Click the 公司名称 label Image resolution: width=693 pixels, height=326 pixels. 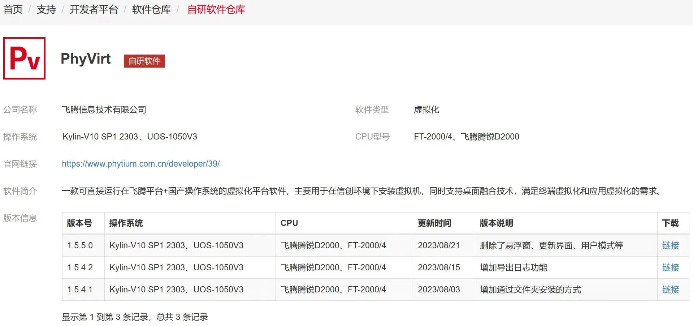point(20,110)
